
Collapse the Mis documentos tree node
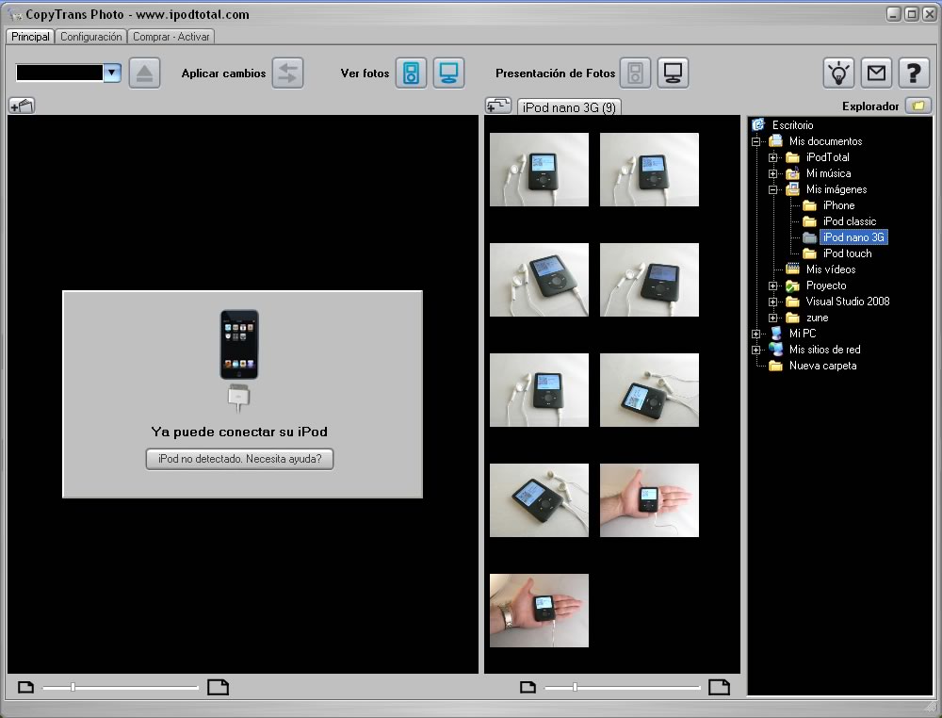(x=755, y=141)
